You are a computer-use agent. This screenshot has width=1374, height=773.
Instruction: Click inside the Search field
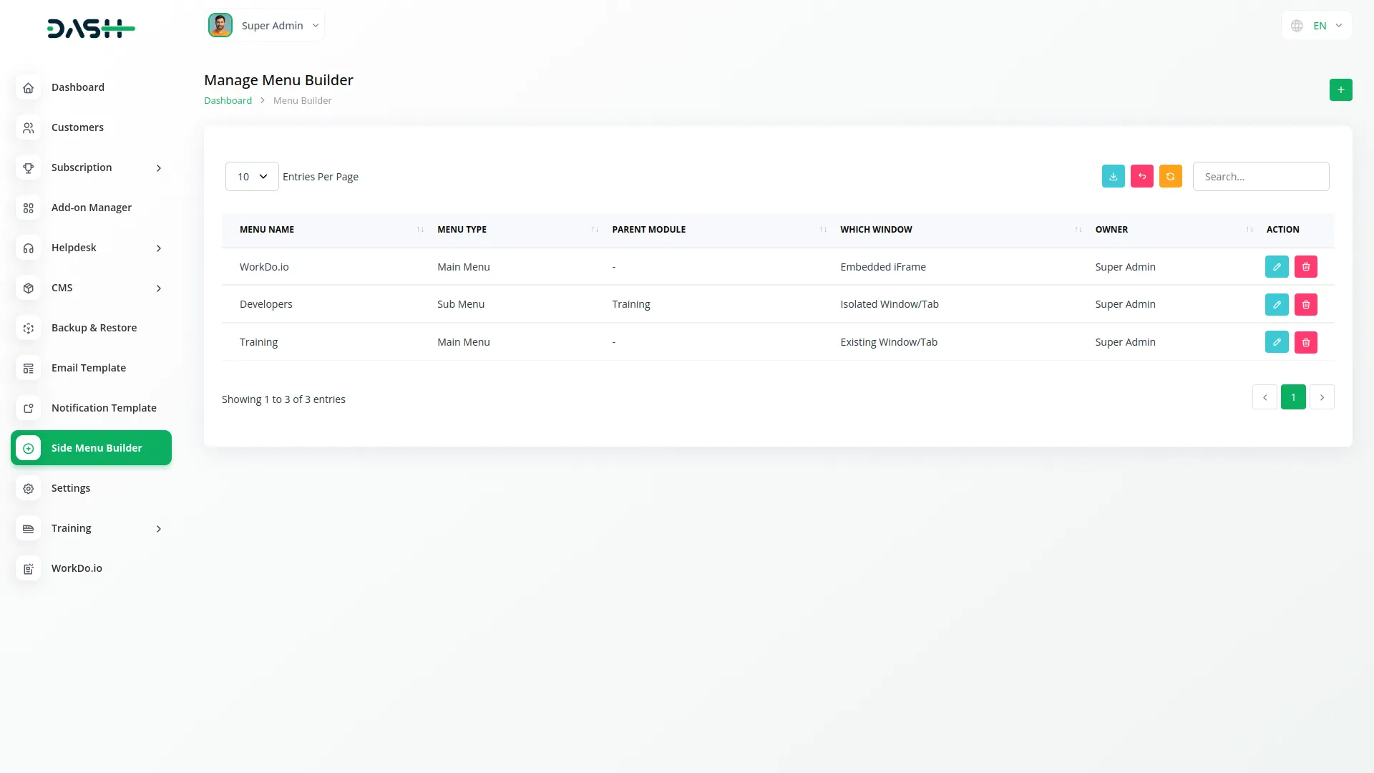pos(1261,176)
